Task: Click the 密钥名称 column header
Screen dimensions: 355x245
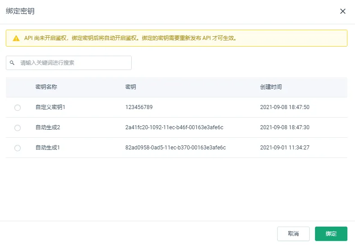Action: click(46, 87)
